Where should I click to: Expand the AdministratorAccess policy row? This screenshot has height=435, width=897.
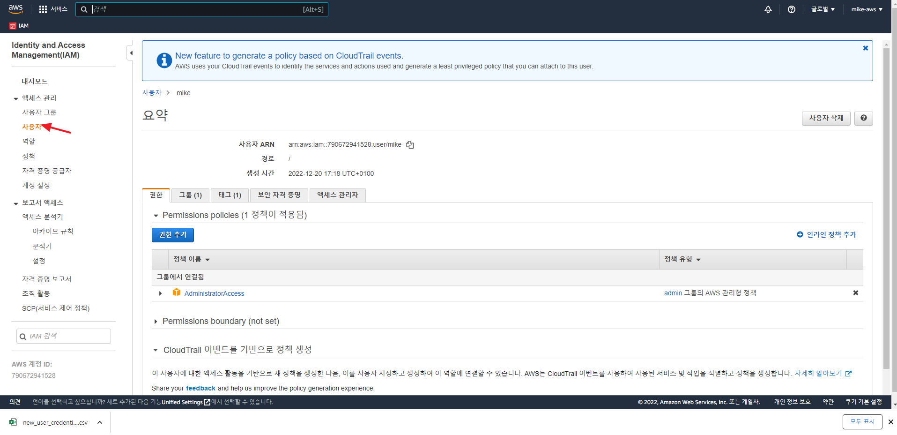(x=160, y=293)
